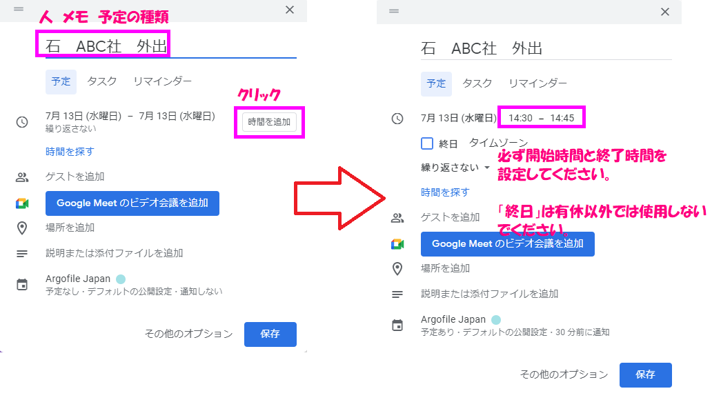Click the description lines icon in left dialog
The width and height of the screenshot is (721, 411).
(x=22, y=253)
